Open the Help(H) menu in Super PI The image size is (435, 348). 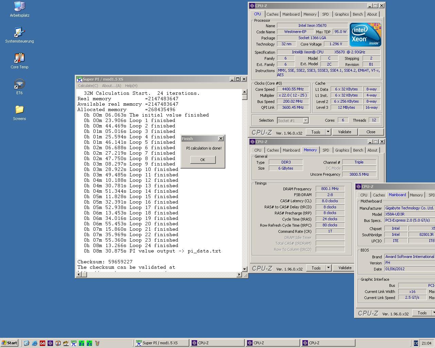point(131,86)
